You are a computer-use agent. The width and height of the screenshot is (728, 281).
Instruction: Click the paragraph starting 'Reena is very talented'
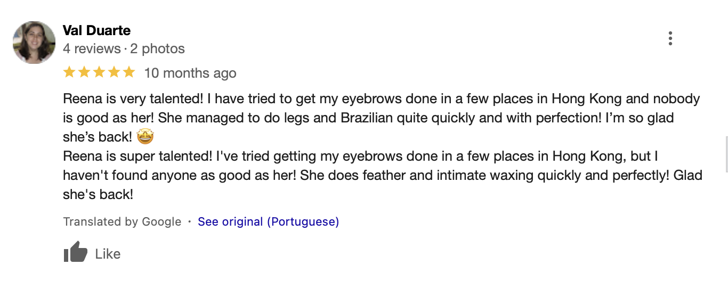pos(381,118)
